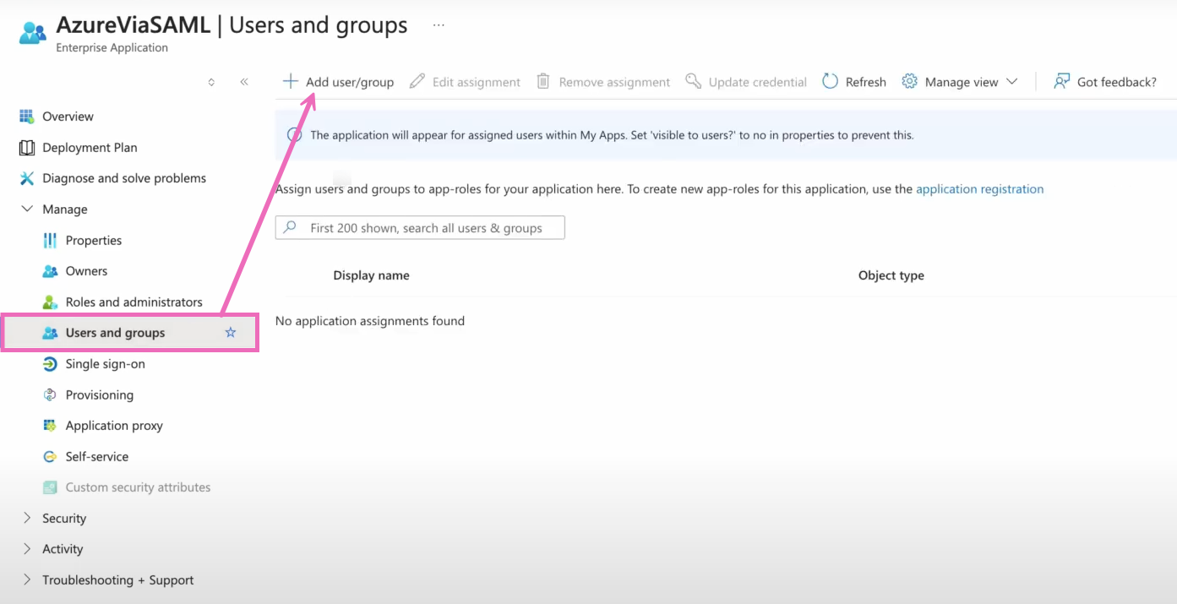Click the Edit assignment pencil icon
1177x604 pixels.
pos(417,81)
